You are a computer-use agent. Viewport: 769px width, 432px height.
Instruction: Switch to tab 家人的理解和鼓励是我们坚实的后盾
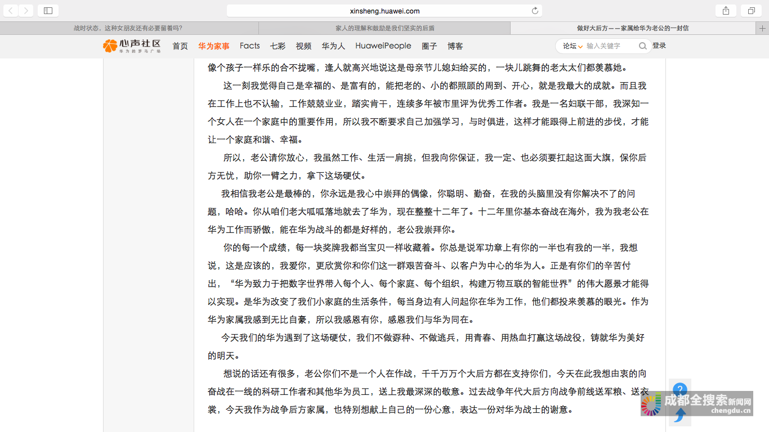pyautogui.click(x=384, y=28)
